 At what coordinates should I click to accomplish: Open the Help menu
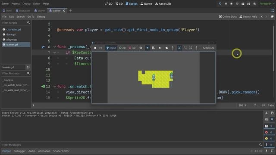pos(46,3)
